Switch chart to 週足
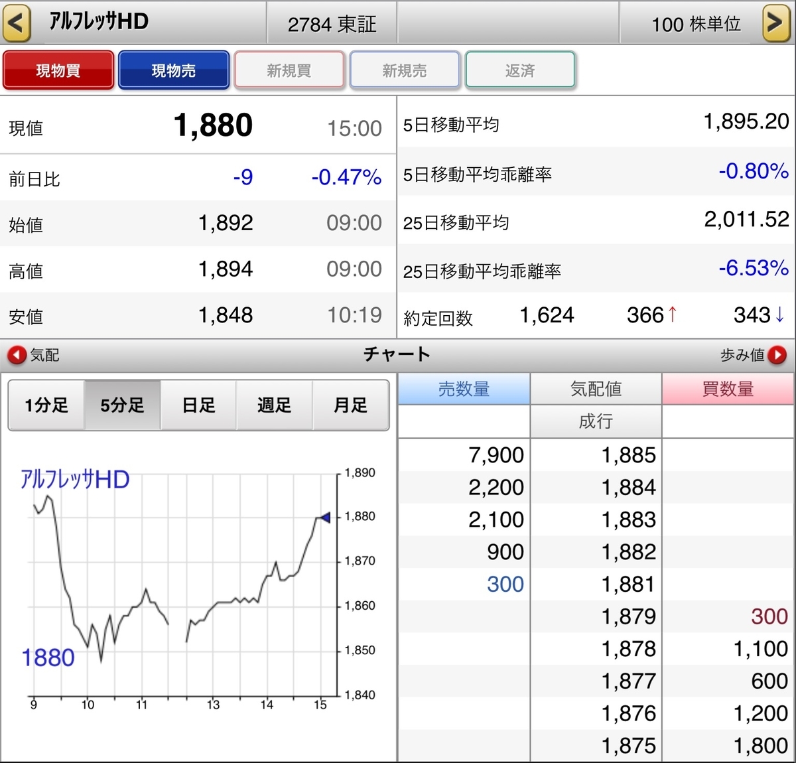The image size is (796, 763). [274, 405]
